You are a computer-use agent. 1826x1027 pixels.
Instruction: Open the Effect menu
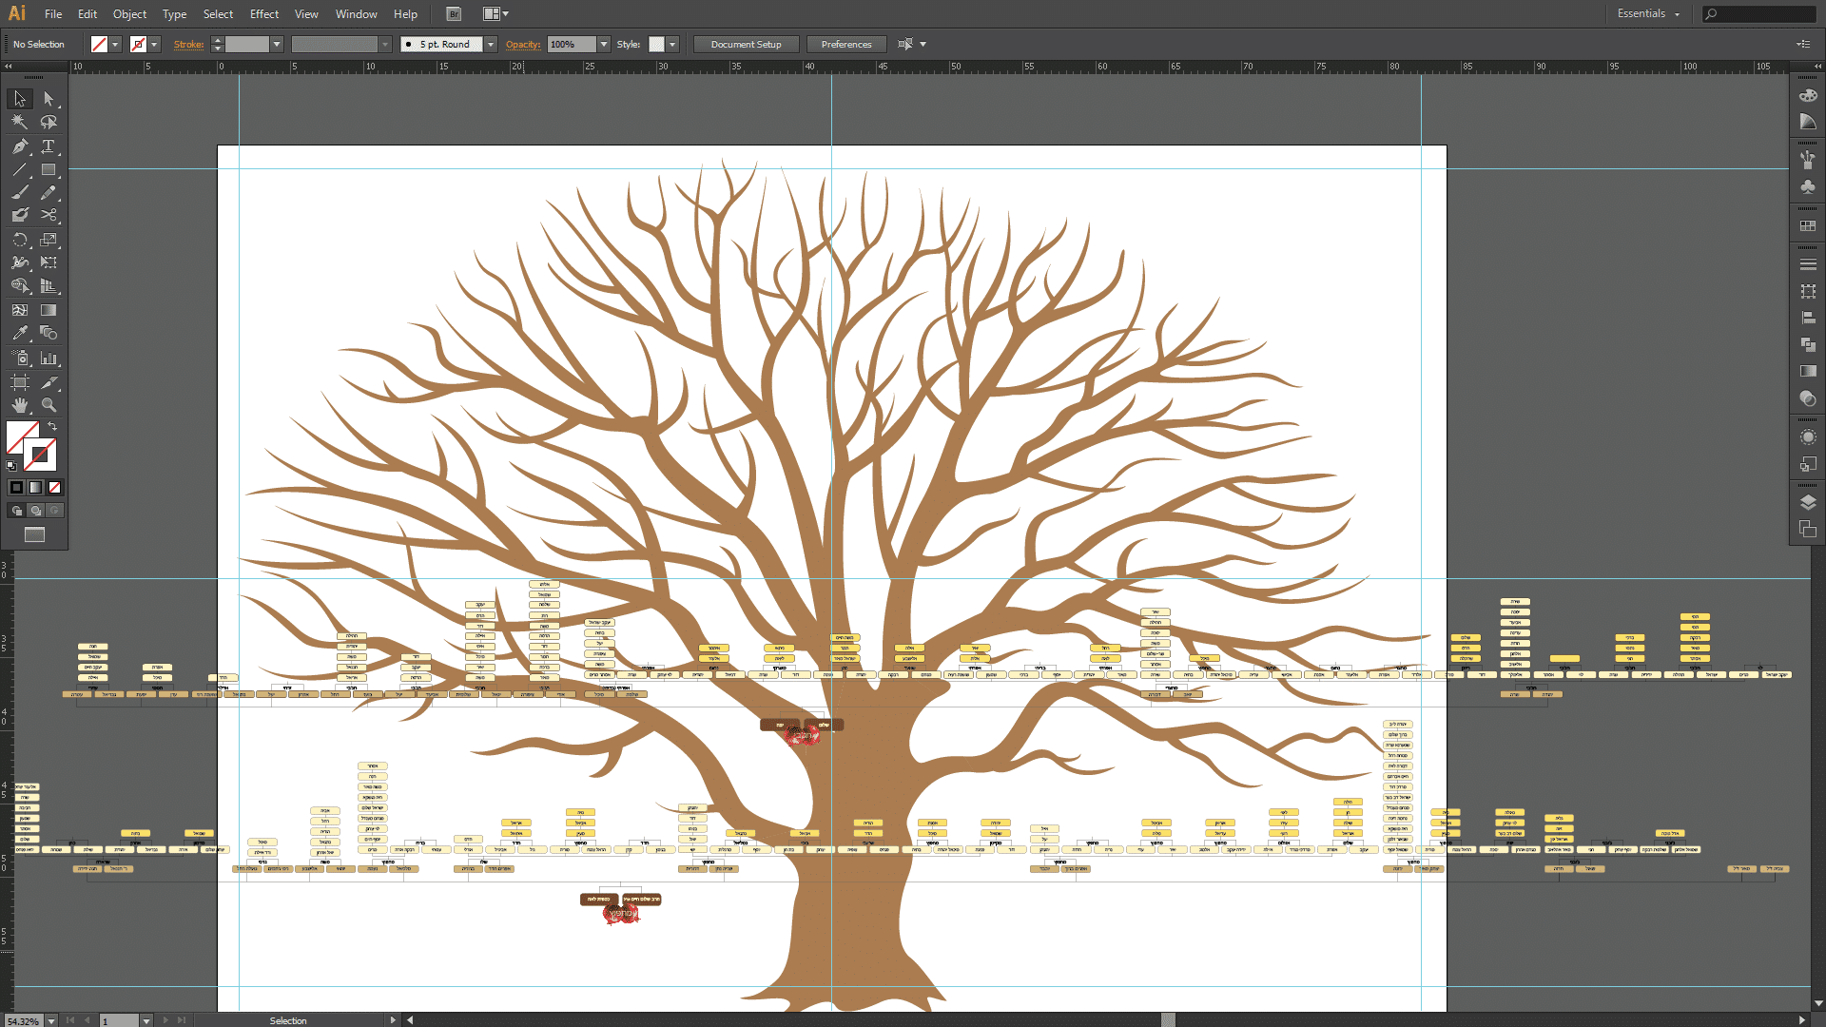(264, 14)
